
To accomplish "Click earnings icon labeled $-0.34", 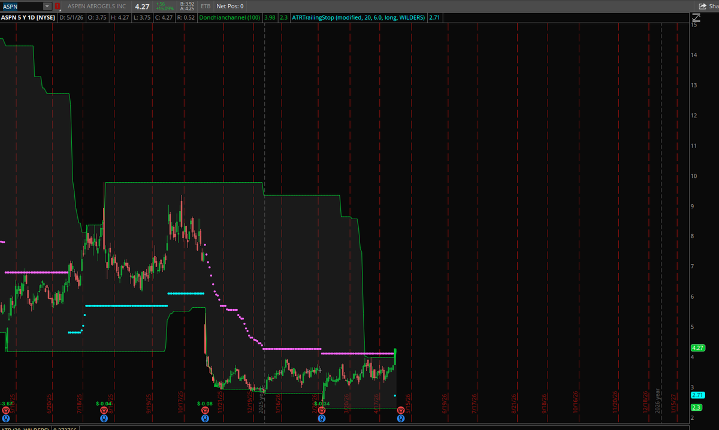I will tap(322, 411).
